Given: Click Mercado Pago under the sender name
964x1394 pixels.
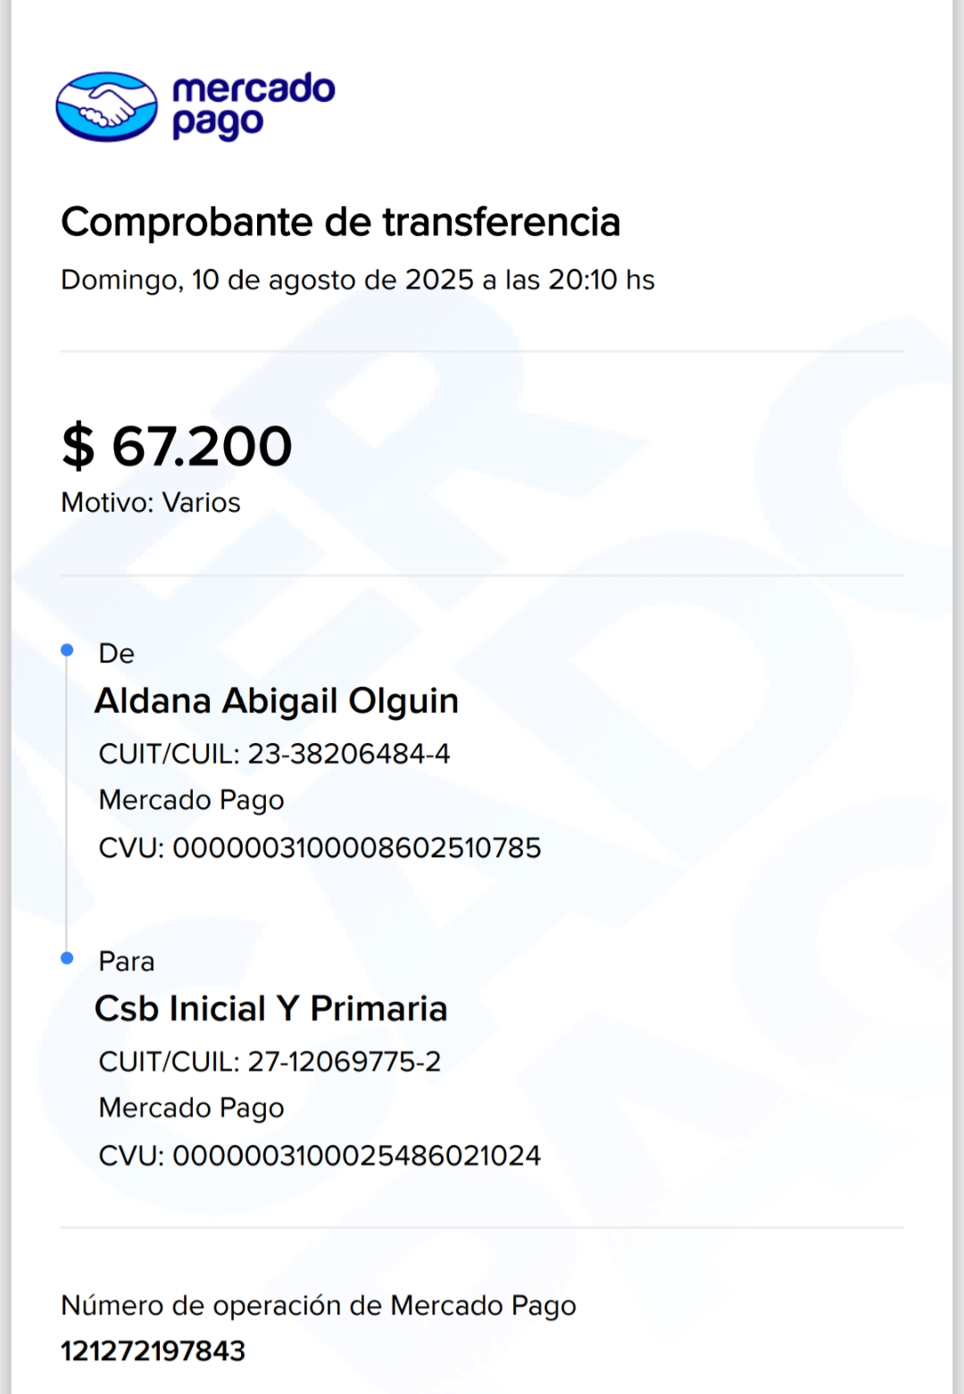Looking at the screenshot, I should tap(191, 800).
